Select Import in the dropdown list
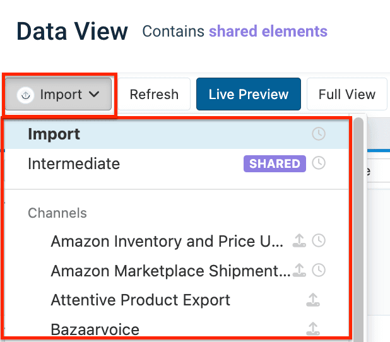This screenshot has height=342, width=390. (x=54, y=134)
